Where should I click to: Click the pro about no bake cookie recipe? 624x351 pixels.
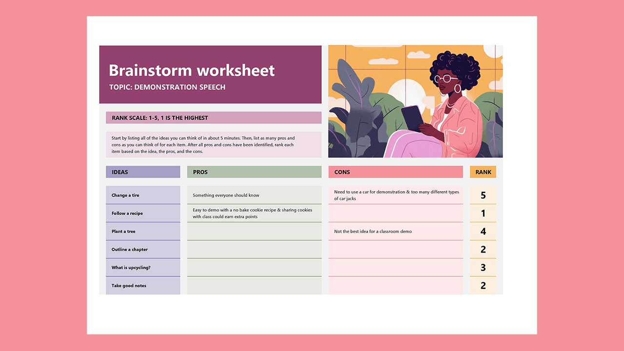coord(253,213)
